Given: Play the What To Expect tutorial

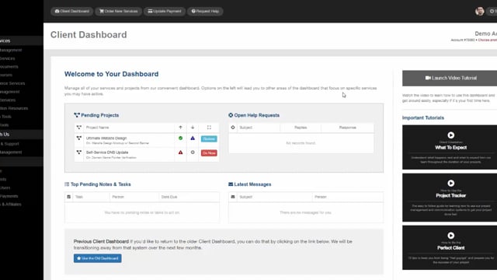Looking at the screenshot, I should point(450,135).
